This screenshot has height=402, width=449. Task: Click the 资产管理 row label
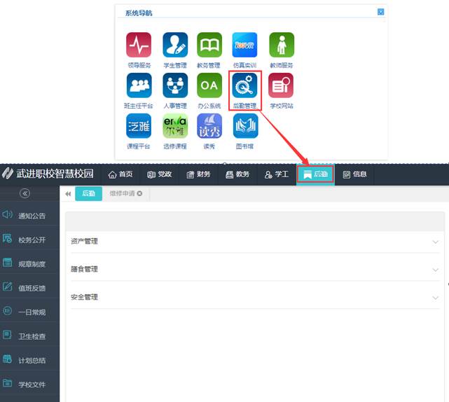[x=84, y=242]
